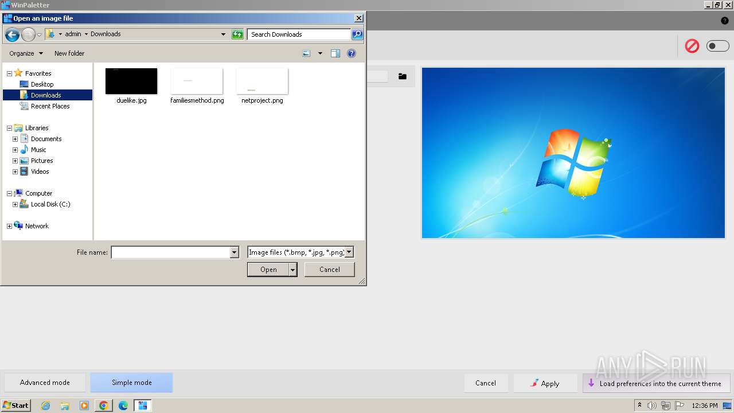Open File Explorer from the taskbar
Viewport: 734px width, 413px height.
point(65,406)
